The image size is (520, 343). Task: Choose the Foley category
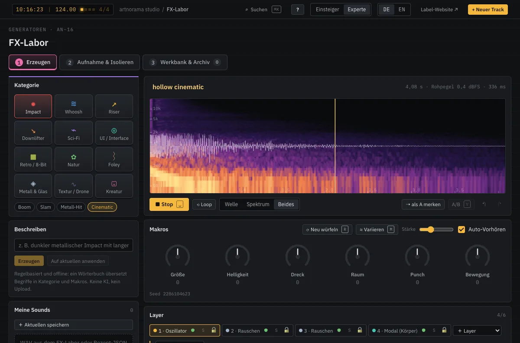114,159
